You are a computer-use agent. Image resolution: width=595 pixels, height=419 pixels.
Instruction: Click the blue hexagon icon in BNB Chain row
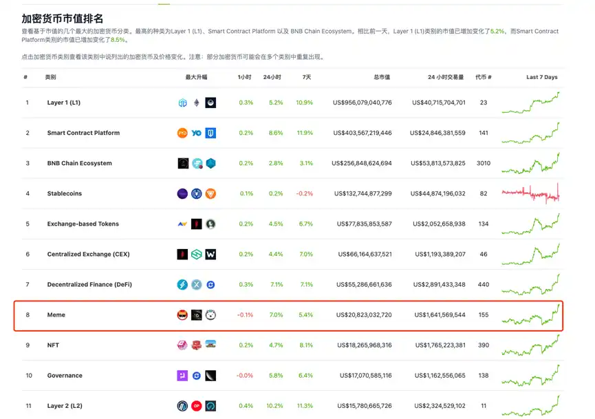(210, 163)
